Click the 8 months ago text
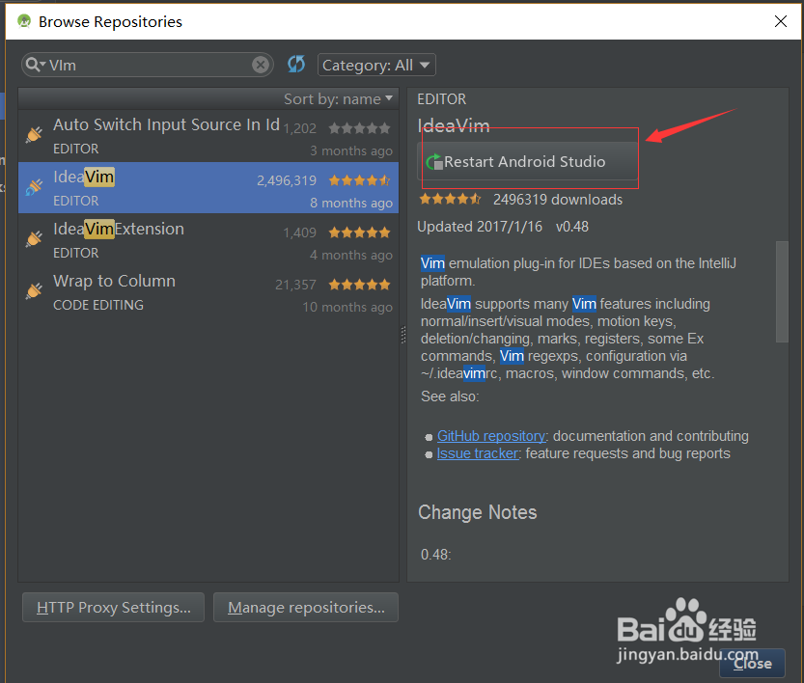Viewport: 804px width, 683px height. coord(350,203)
